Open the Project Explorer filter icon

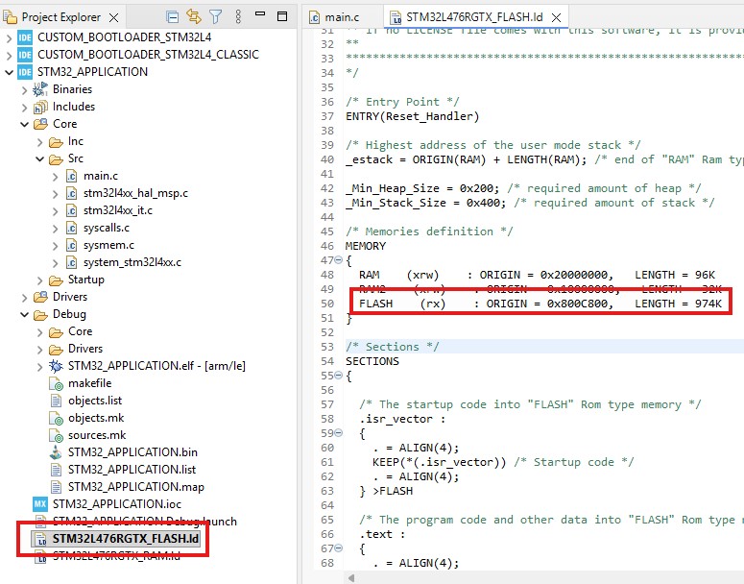[215, 17]
